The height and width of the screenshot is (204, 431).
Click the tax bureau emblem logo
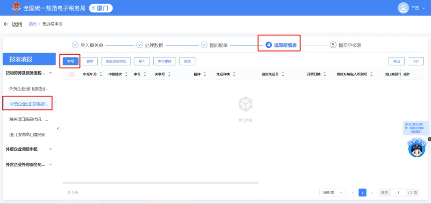pyautogui.click(x=16, y=8)
